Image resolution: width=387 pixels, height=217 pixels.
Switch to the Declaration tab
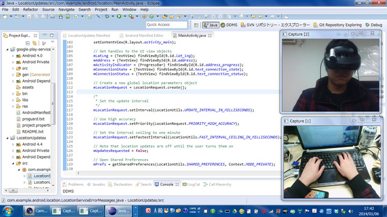point(120,184)
